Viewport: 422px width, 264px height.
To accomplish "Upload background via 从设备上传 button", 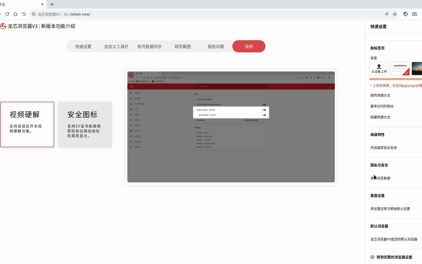I will 379,68.
